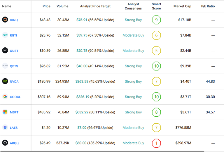Click NVDA's $263.58 analyst price target

click(82, 82)
